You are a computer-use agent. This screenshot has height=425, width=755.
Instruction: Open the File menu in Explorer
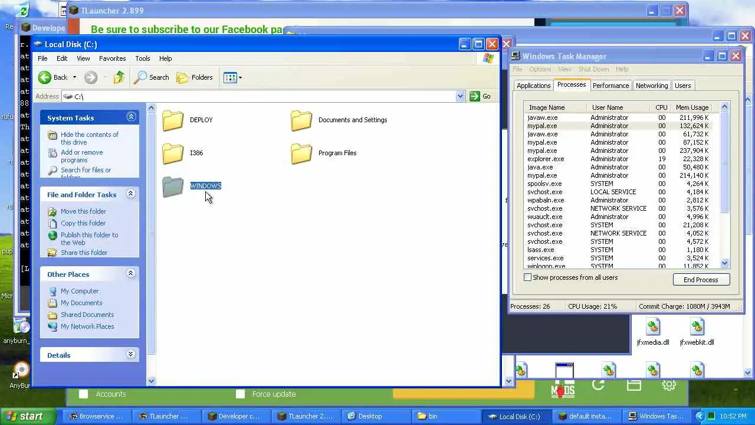[x=42, y=58]
